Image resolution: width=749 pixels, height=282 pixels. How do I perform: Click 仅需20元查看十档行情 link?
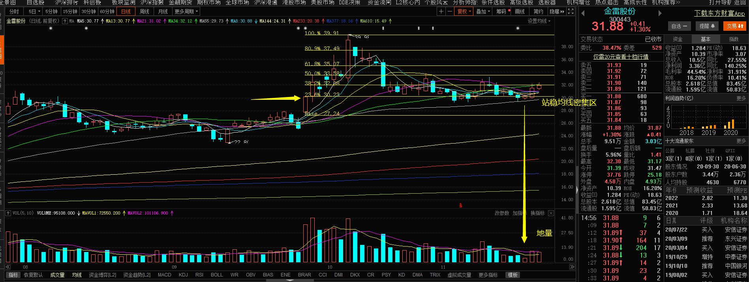(x=621, y=57)
